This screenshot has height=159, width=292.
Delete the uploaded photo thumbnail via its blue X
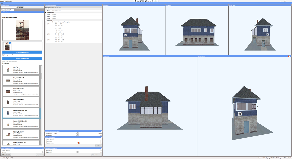pos(10,43)
